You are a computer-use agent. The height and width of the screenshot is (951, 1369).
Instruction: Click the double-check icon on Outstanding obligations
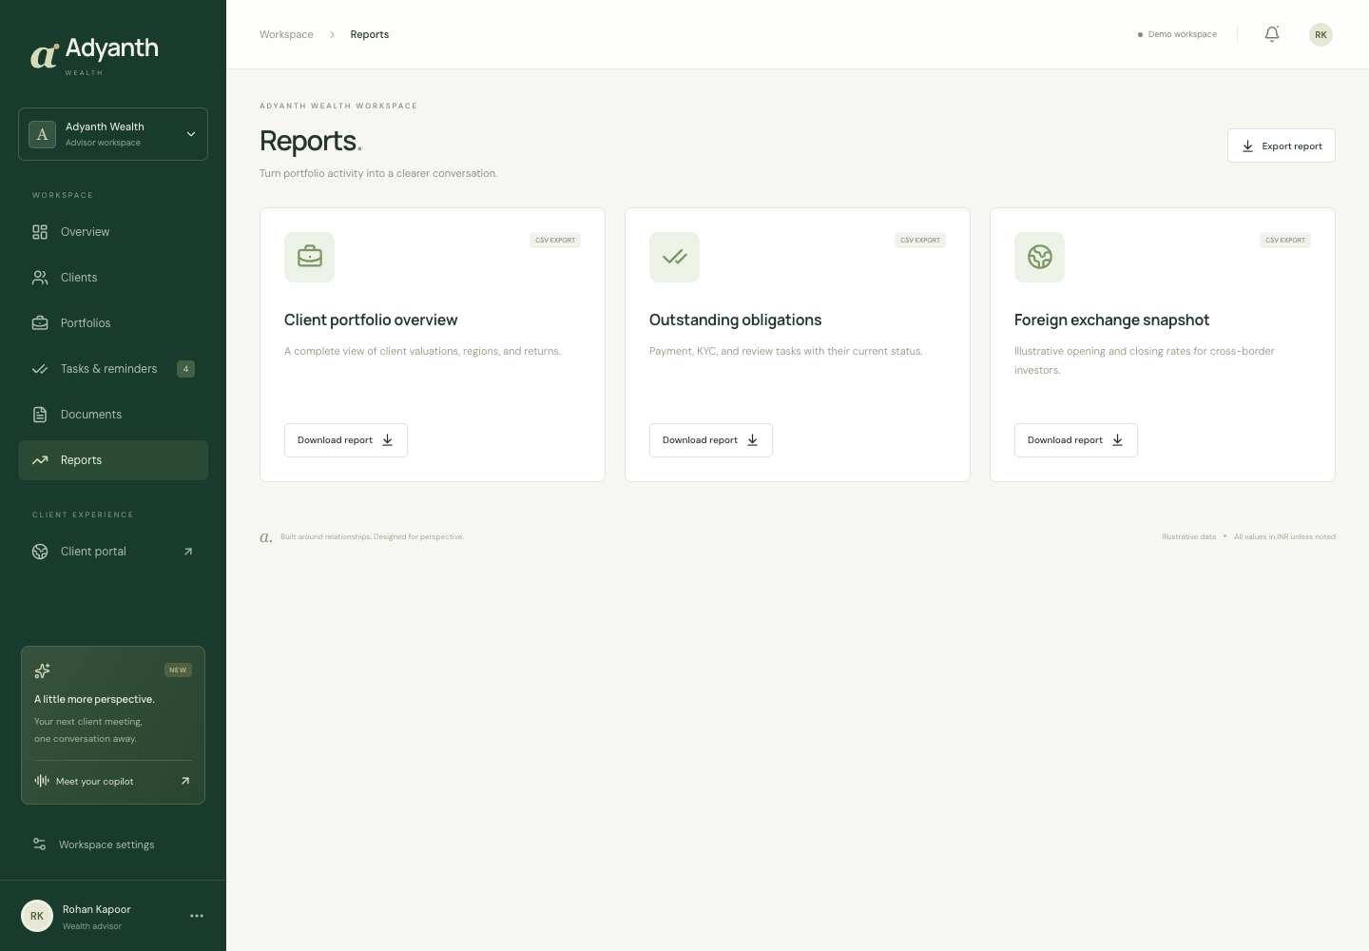[674, 257]
